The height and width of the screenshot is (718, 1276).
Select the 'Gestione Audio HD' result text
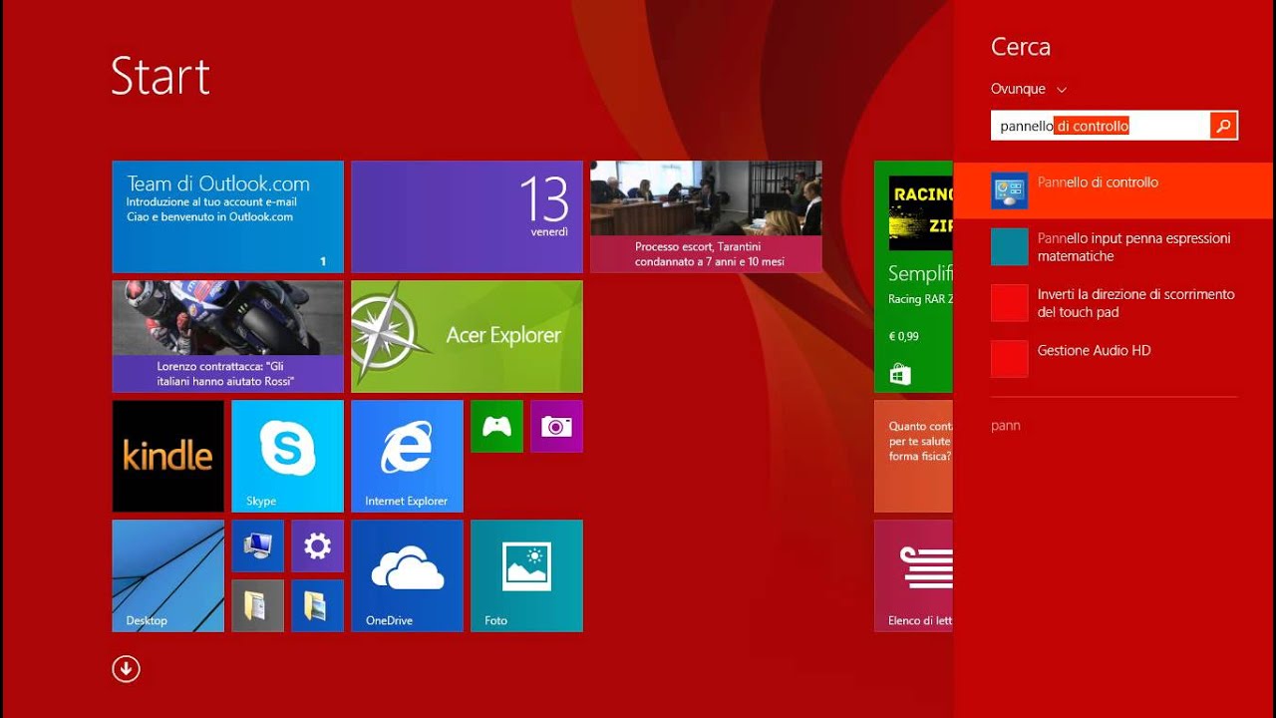coord(1095,350)
